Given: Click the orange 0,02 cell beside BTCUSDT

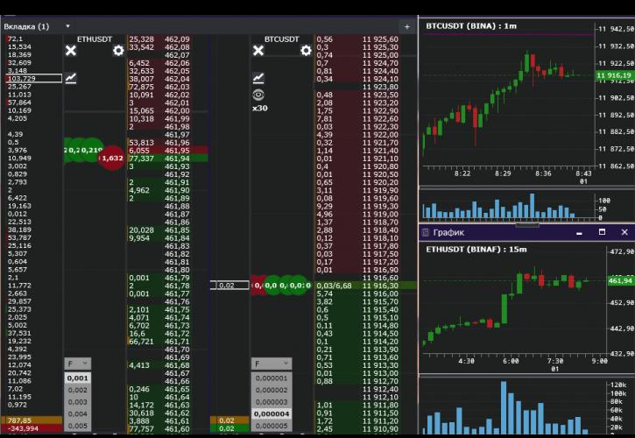Looking at the screenshot, I should [229, 420].
